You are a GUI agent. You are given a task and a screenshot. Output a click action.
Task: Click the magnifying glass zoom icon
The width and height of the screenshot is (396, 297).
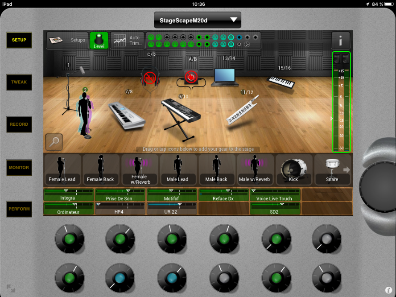click(54, 142)
